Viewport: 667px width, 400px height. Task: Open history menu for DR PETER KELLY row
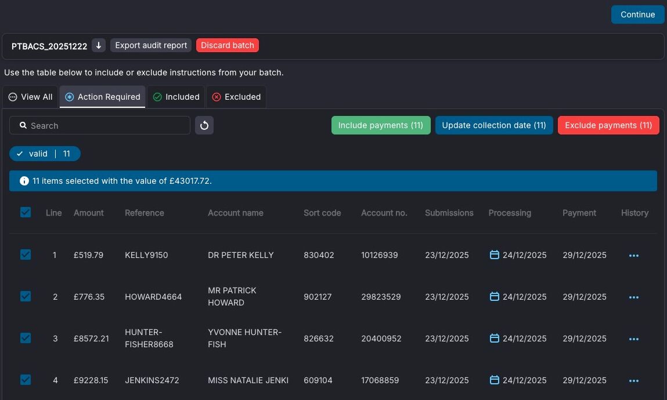click(x=634, y=255)
